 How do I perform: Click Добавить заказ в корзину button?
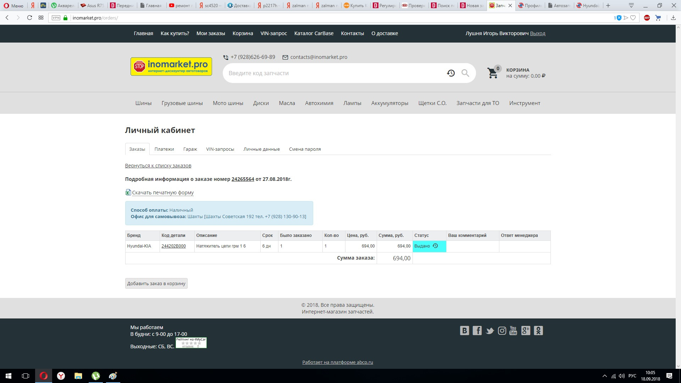[x=156, y=283]
